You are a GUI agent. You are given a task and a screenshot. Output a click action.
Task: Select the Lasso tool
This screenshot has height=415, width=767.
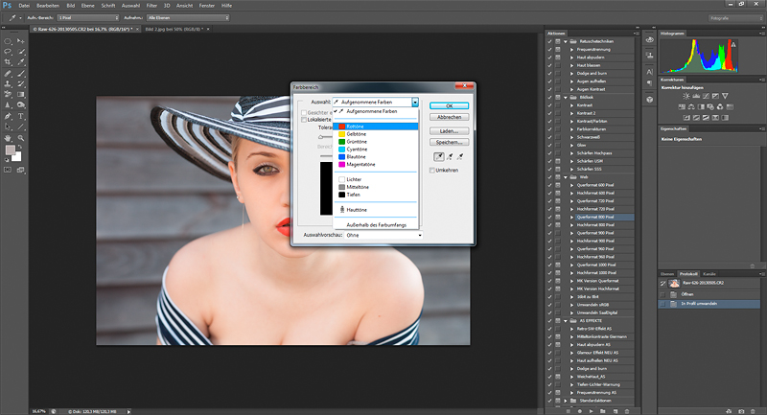click(8, 52)
